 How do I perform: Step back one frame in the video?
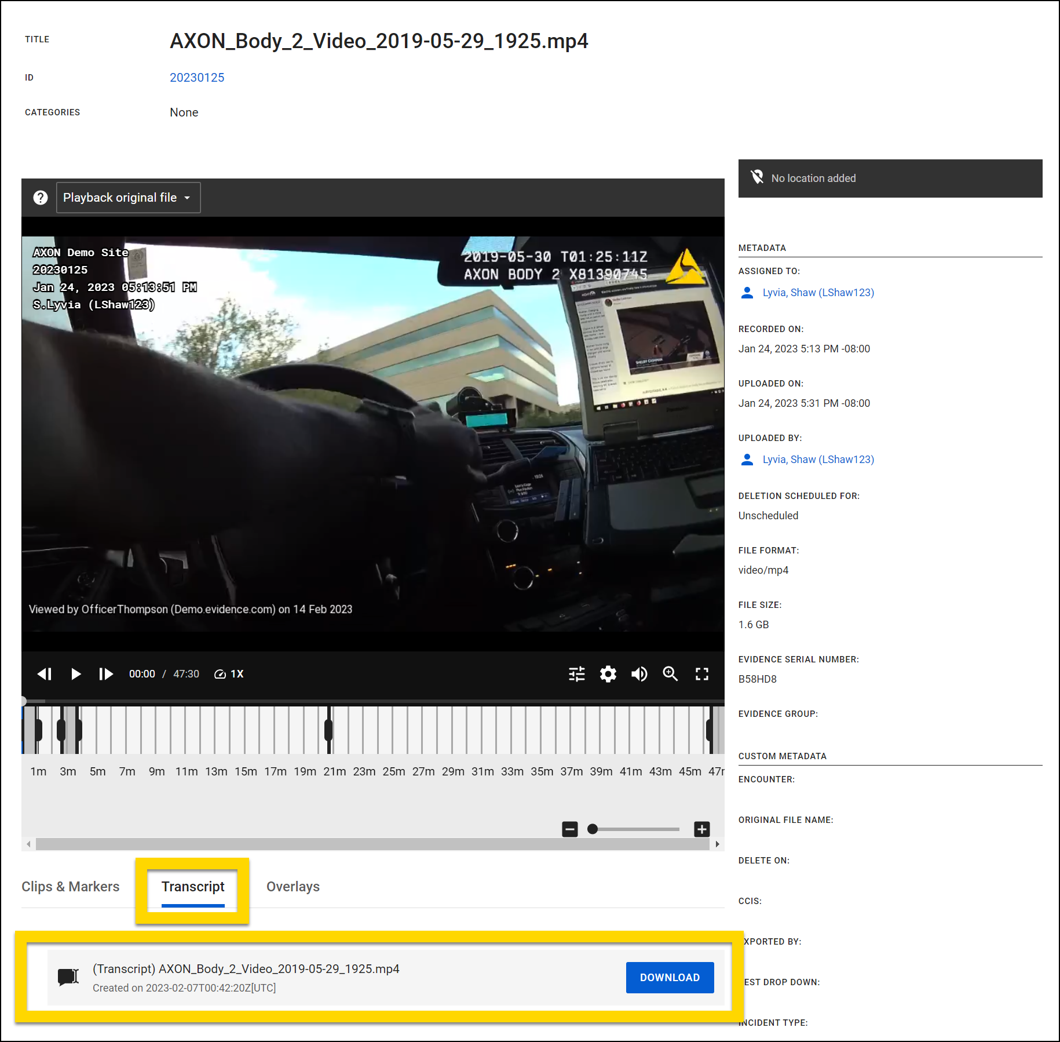click(x=44, y=673)
